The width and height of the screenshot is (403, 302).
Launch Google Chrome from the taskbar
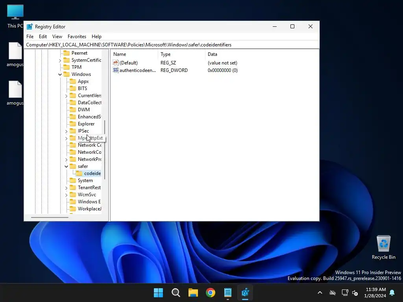click(x=211, y=293)
